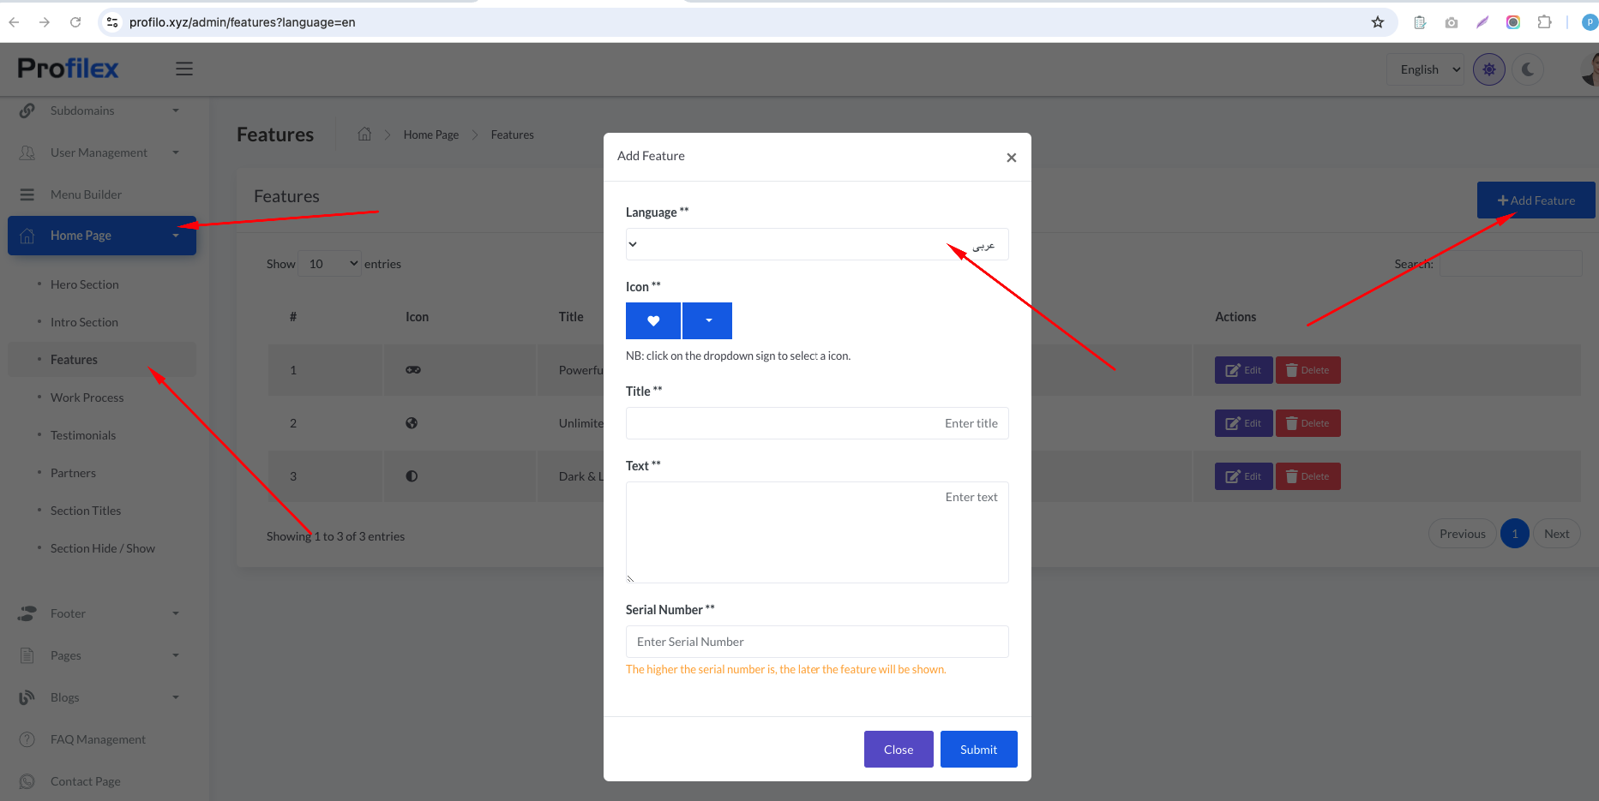
Task: Focus the Enter Serial Number field
Action: coord(816,642)
